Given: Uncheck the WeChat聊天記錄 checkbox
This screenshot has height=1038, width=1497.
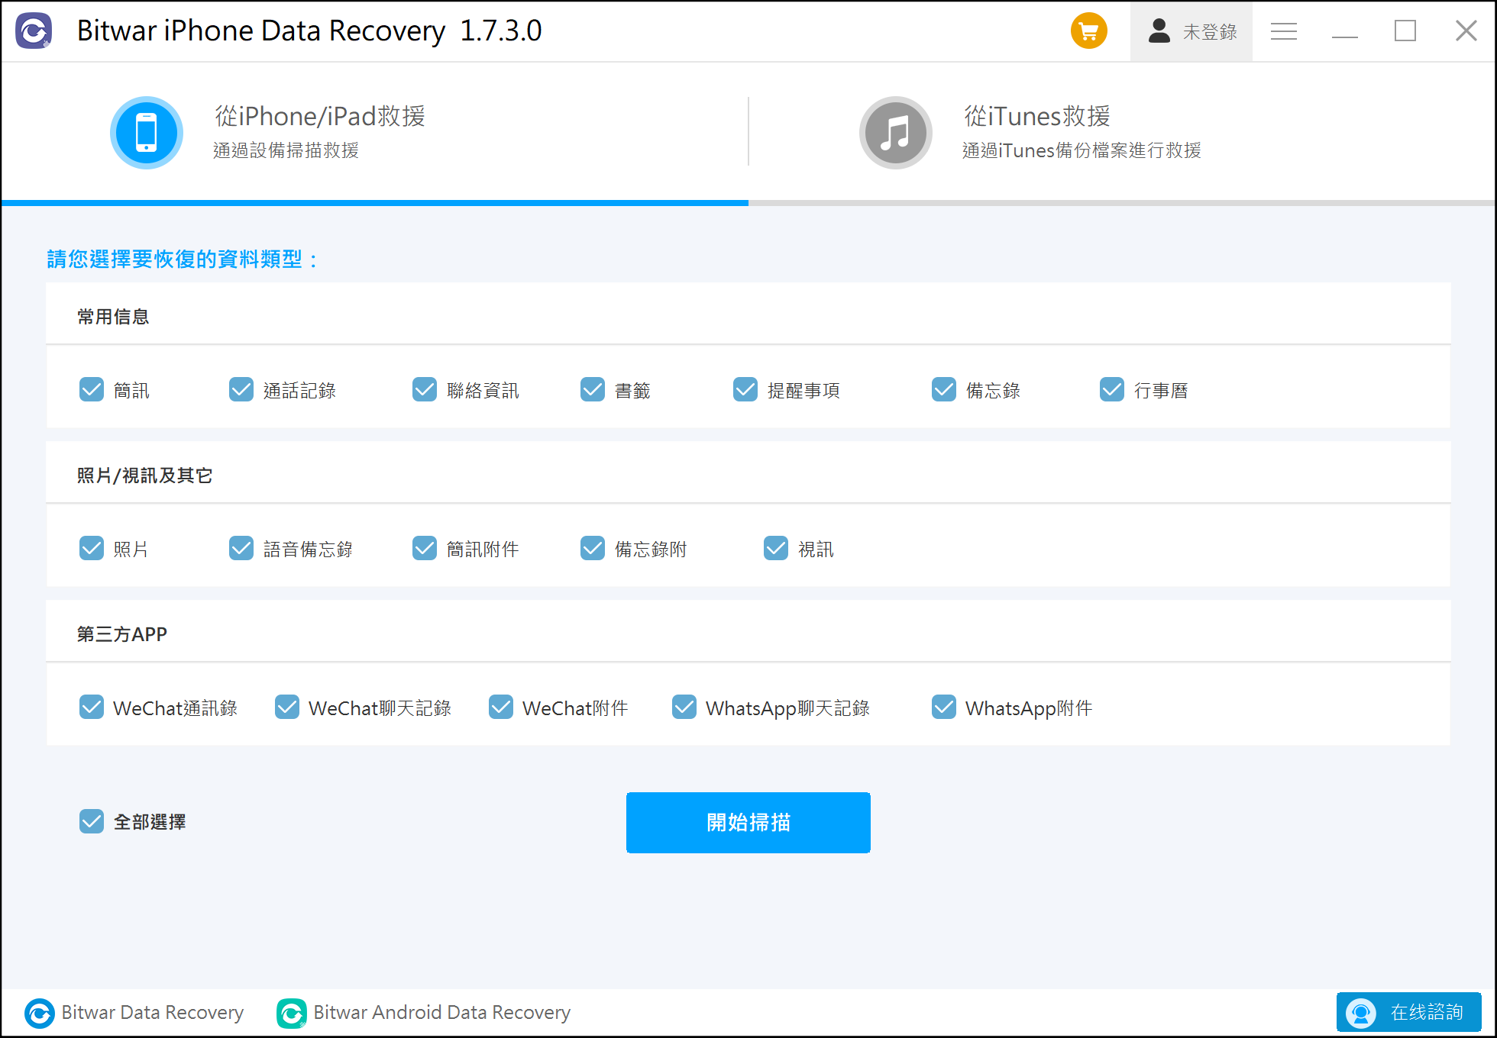Looking at the screenshot, I should (x=287, y=707).
